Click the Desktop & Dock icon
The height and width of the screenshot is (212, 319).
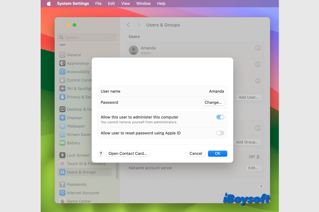62,109
